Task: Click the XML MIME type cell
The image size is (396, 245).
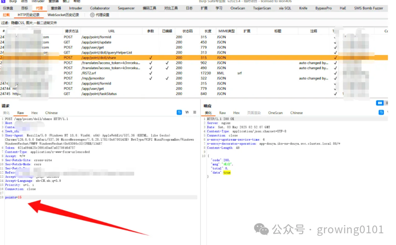Action: (x=220, y=73)
